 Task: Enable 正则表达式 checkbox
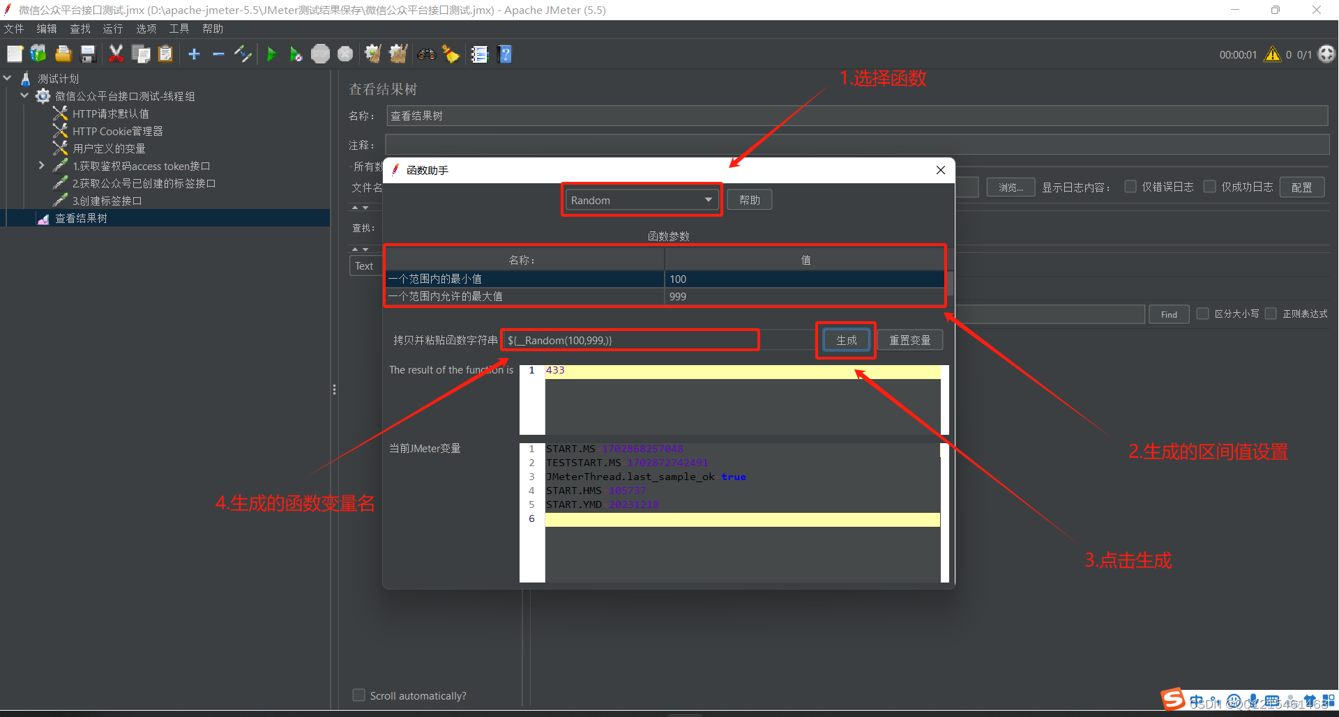1271,314
